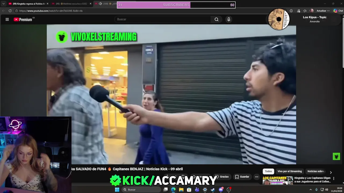Screen dimensions: 344x193
Task: Show next chips with right arrow
Action: pyautogui.click(x=331, y=172)
